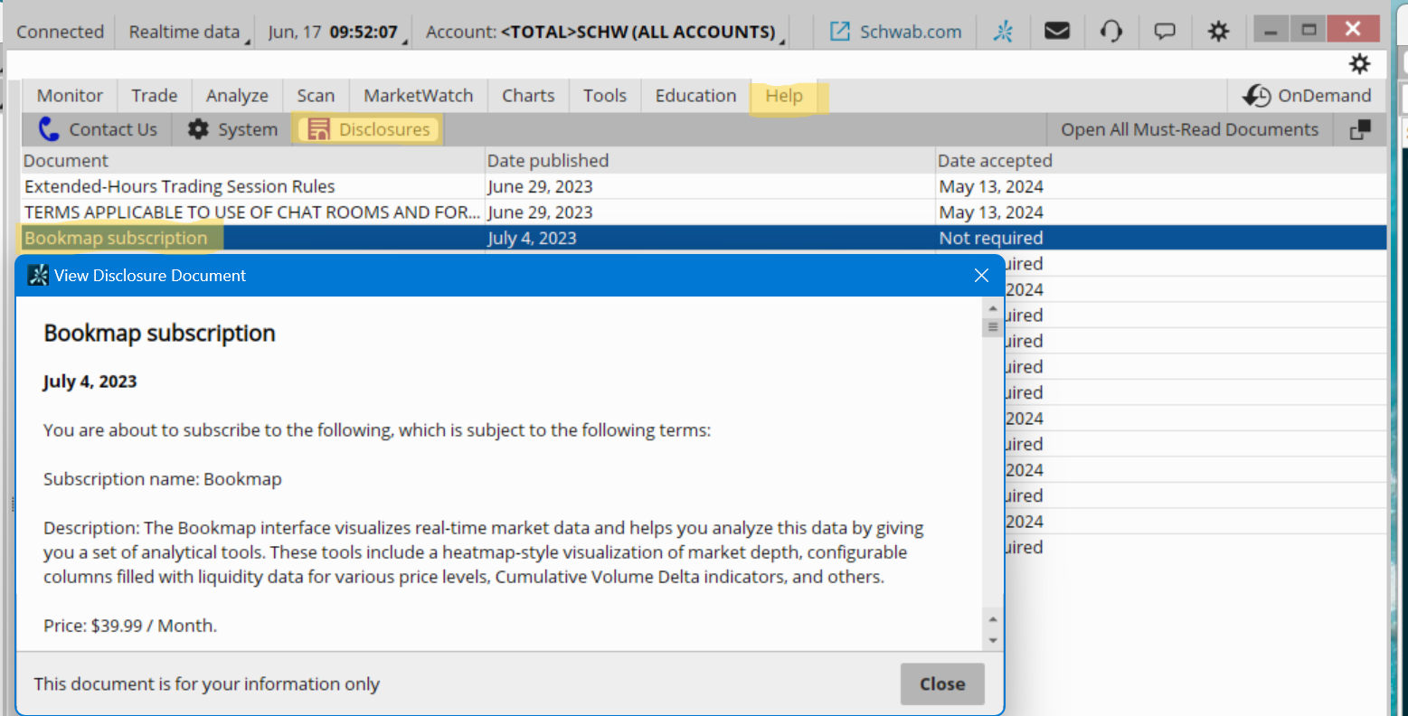Click the gear icon below the close button
Viewport: 1408px width, 716px height.
1359,64
